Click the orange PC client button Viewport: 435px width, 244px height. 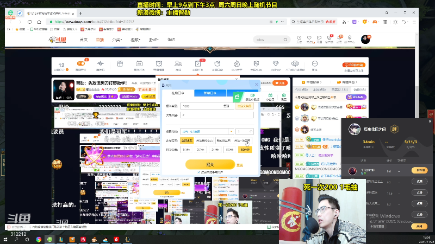(354, 65)
